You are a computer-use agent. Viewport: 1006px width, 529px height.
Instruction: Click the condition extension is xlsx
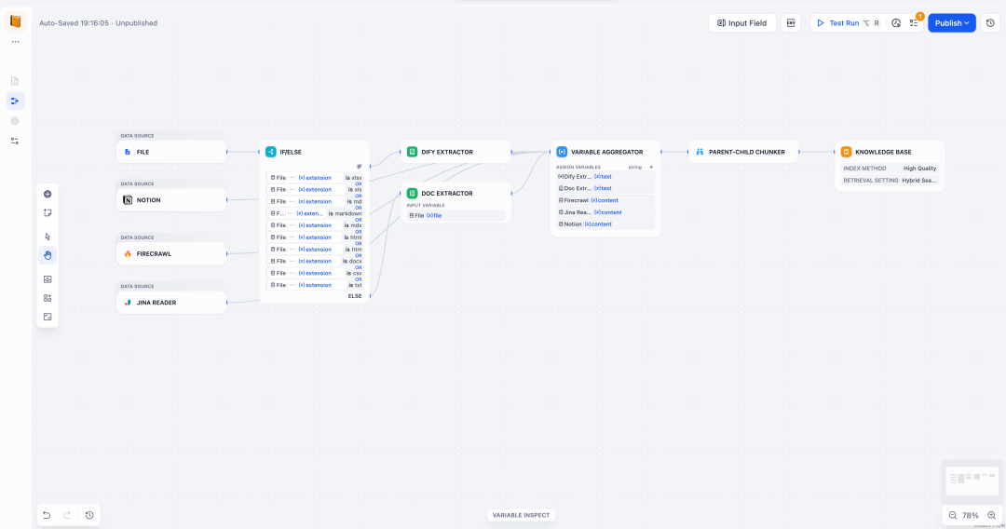[315, 178]
